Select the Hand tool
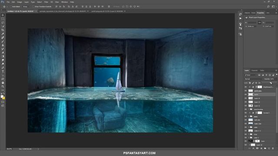 [3, 83]
